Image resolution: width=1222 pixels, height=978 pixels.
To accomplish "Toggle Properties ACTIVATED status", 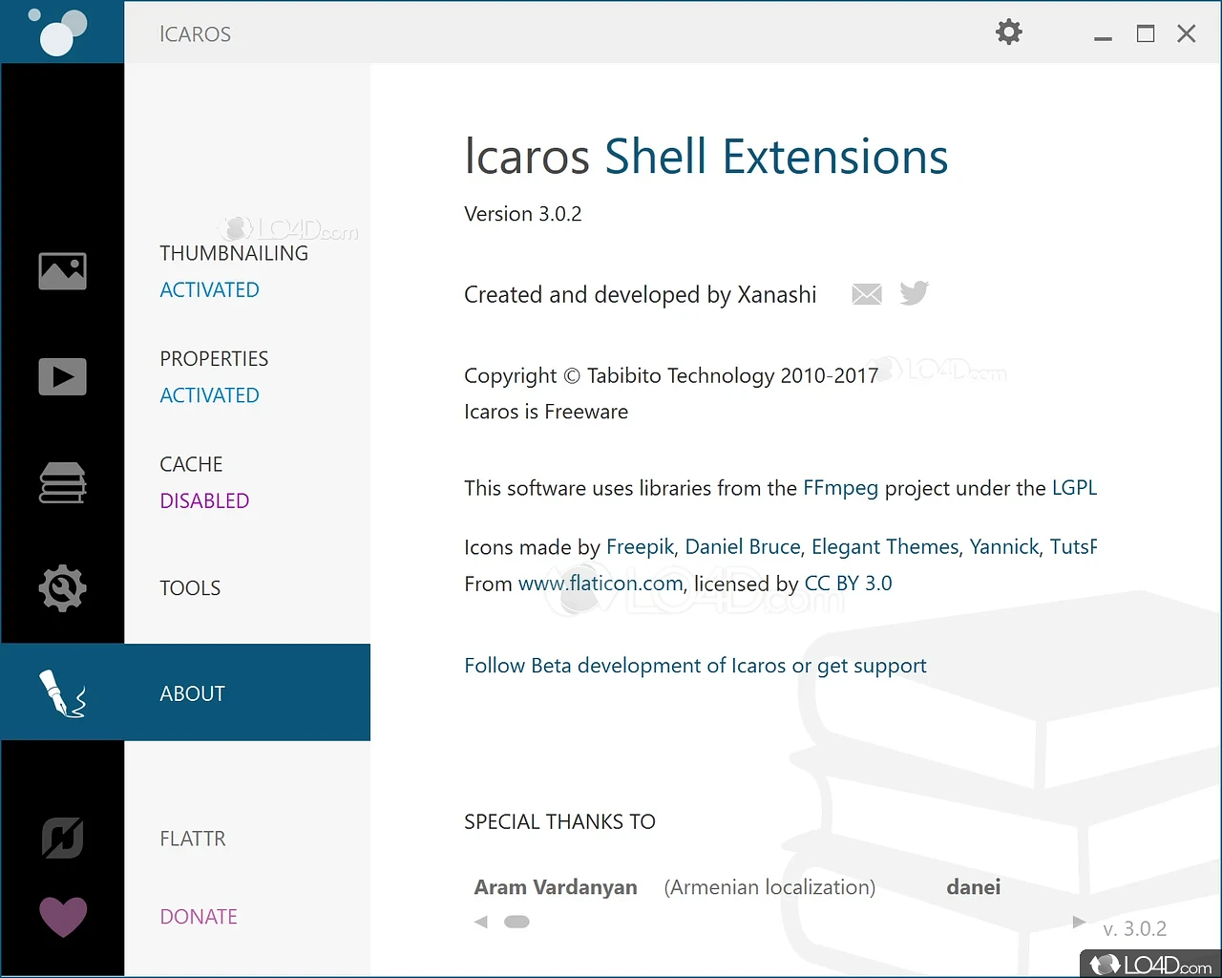I will tap(209, 395).
